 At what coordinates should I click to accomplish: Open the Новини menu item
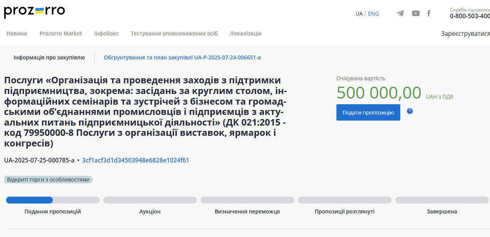tap(17, 33)
